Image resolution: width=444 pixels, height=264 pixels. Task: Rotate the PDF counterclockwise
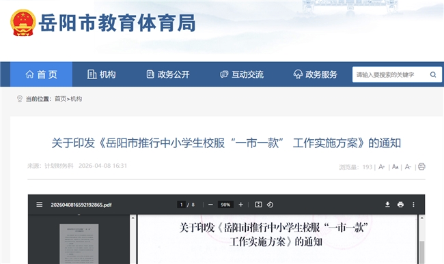click(270, 205)
